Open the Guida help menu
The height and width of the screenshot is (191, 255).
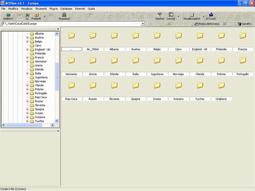[91, 9]
